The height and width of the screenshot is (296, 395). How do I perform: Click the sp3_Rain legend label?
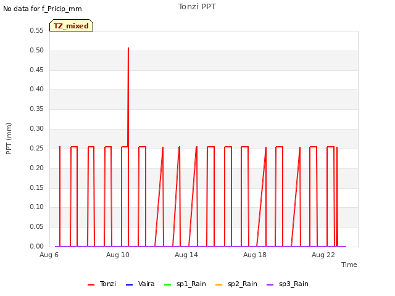[294, 284]
